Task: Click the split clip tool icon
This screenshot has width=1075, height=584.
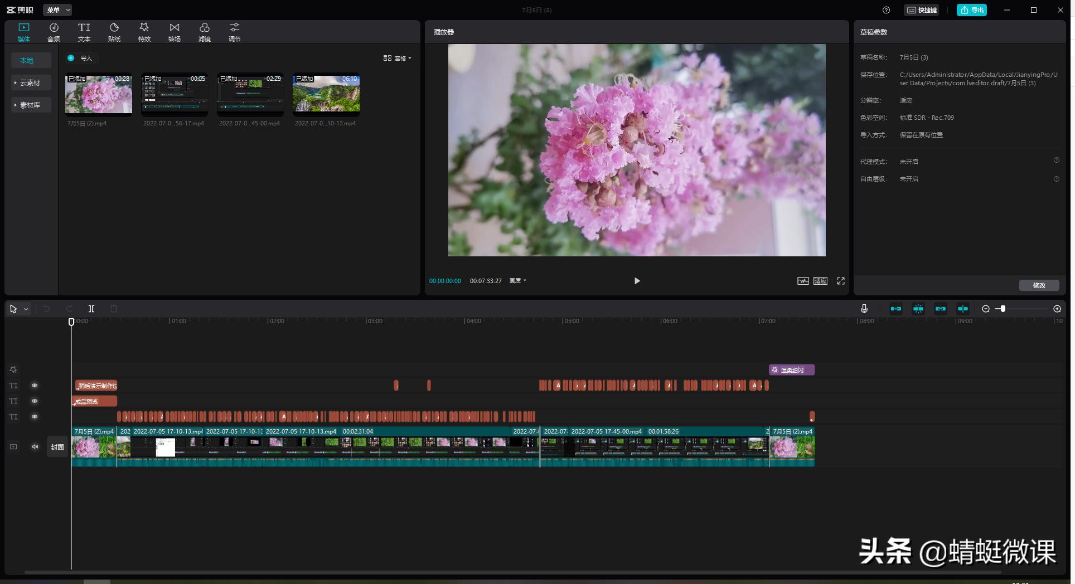Action: [x=91, y=309]
